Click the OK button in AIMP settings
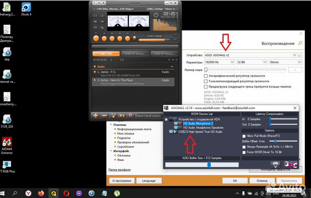This screenshot has height=198, width=311. (235, 181)
